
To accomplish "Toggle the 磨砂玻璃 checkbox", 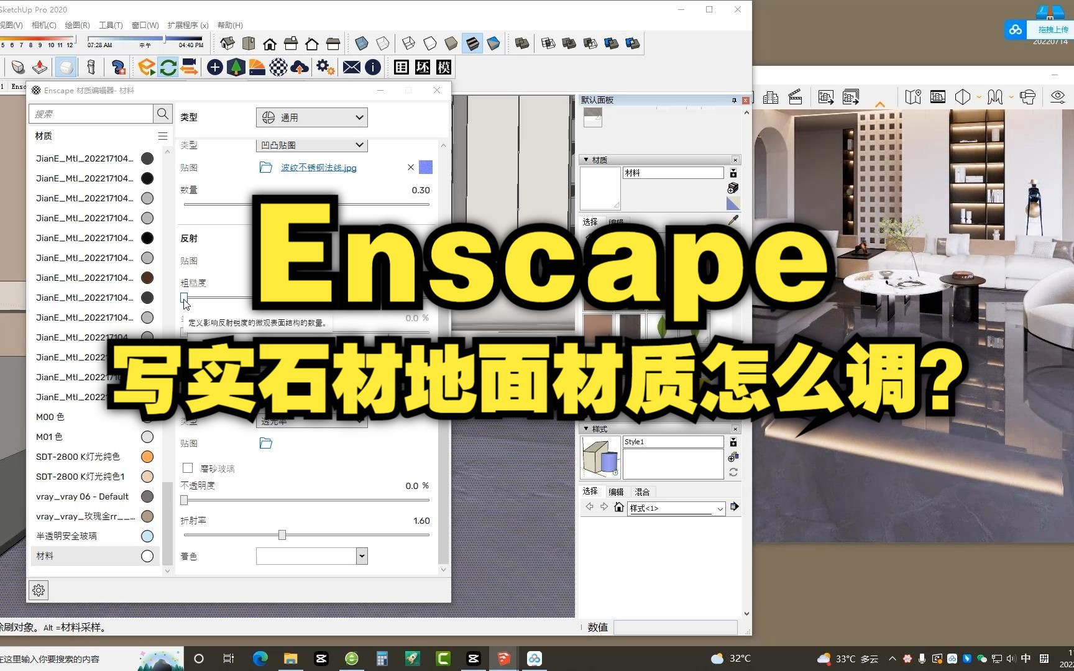I will pyautogui.click(x=188, y=468).
